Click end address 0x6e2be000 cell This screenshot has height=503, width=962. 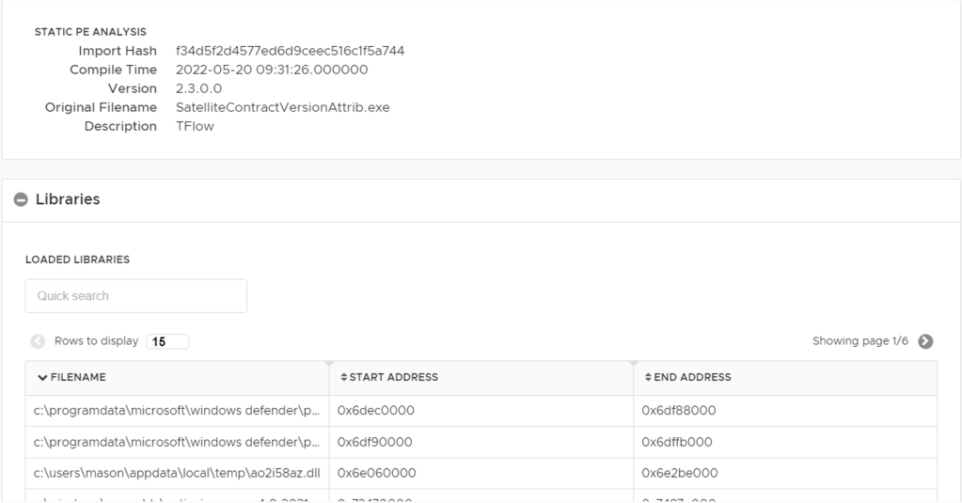679,473
